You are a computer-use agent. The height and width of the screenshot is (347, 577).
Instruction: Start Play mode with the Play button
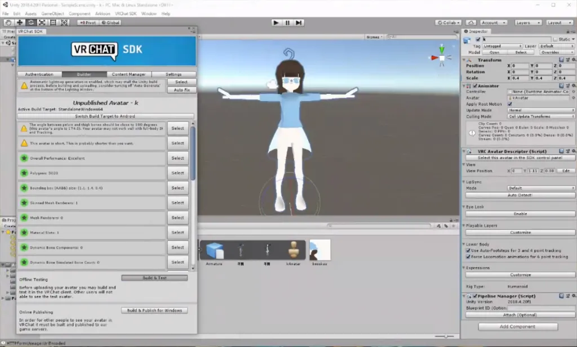pos(276,22)
